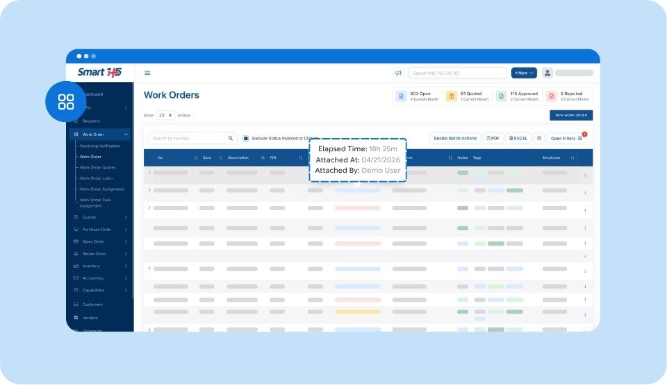Sort by the P/N column arrows

(301, 157)
